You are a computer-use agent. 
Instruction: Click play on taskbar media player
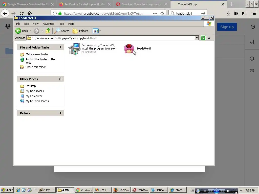tap(217, 191)
